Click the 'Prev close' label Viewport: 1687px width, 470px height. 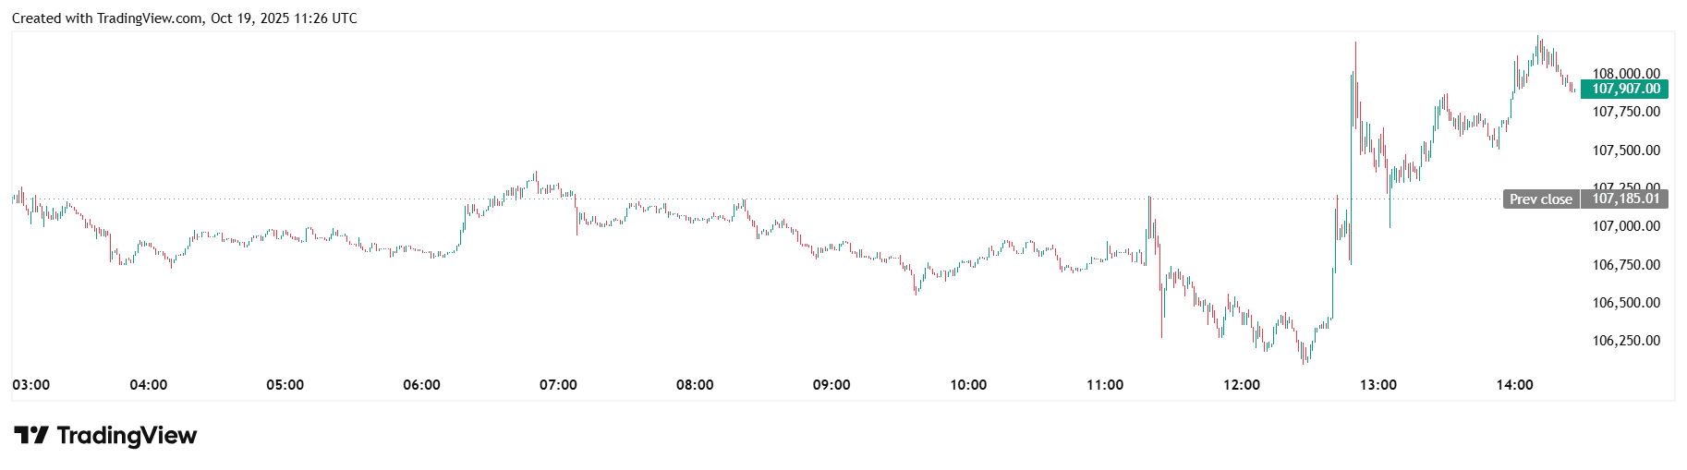pos(1540,199)
